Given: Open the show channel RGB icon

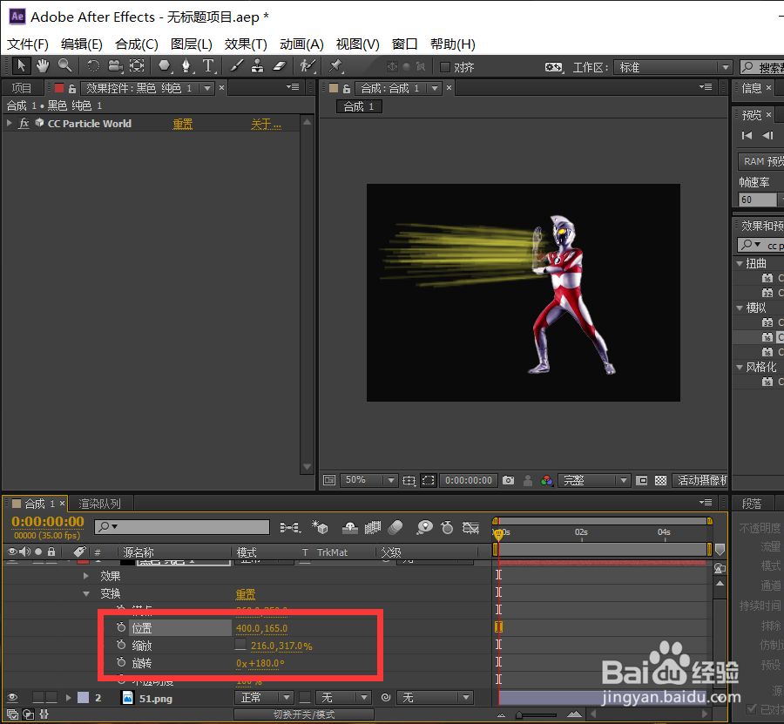Looking at the screenshot, I should point(547,481).
